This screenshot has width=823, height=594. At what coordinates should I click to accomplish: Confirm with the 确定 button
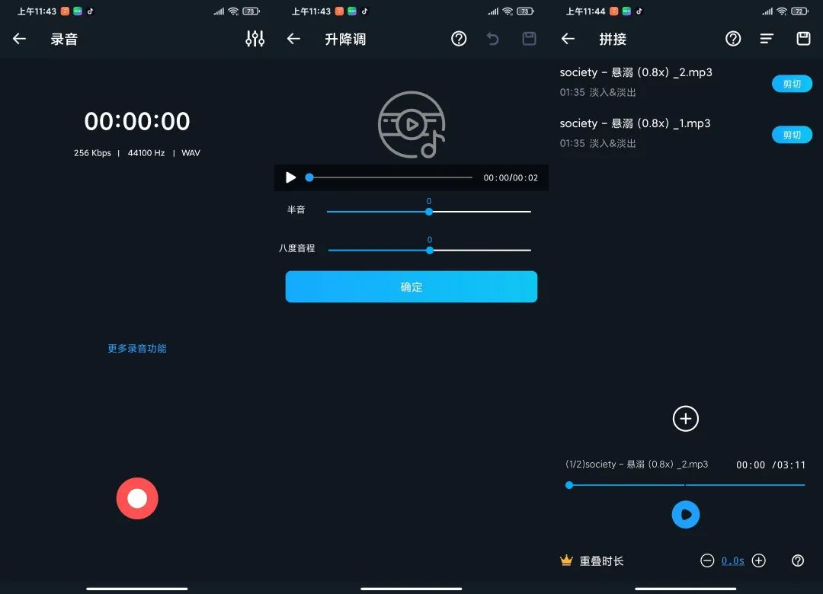coord(411,286)
